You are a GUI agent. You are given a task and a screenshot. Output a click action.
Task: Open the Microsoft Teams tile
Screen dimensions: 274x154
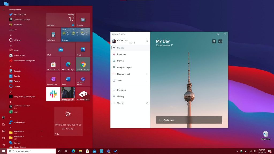coord(83,79)
